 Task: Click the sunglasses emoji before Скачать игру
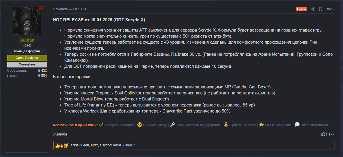point(140,125)
